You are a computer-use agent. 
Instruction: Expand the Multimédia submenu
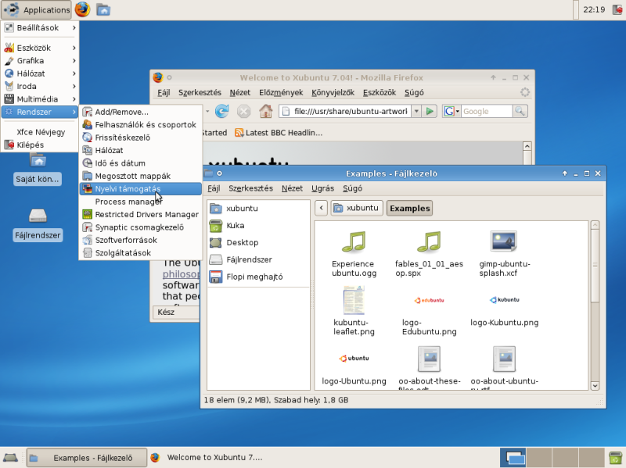[x=39, y=99]
